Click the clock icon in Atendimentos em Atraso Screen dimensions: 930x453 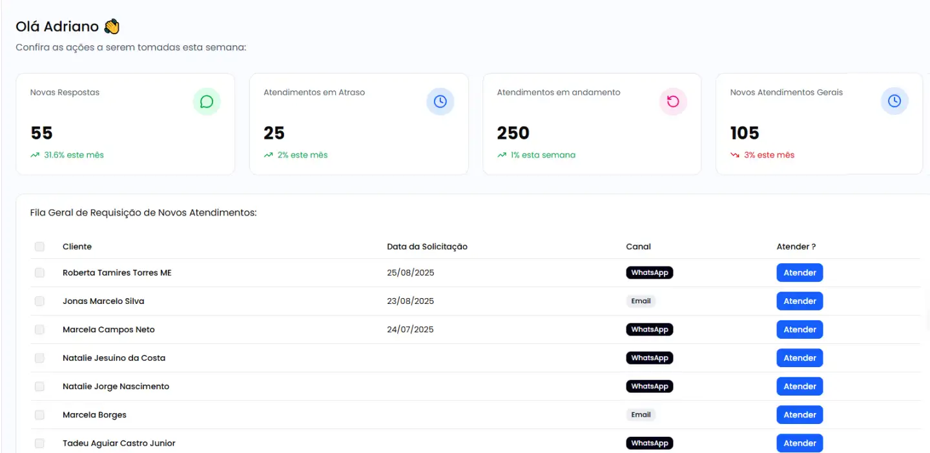[x=440, y=102]
